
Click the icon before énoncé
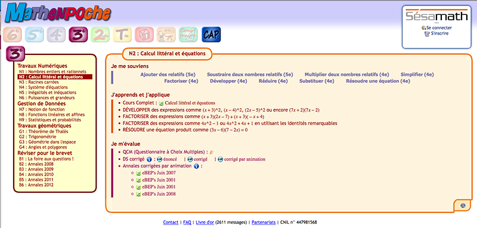point(159,159)
